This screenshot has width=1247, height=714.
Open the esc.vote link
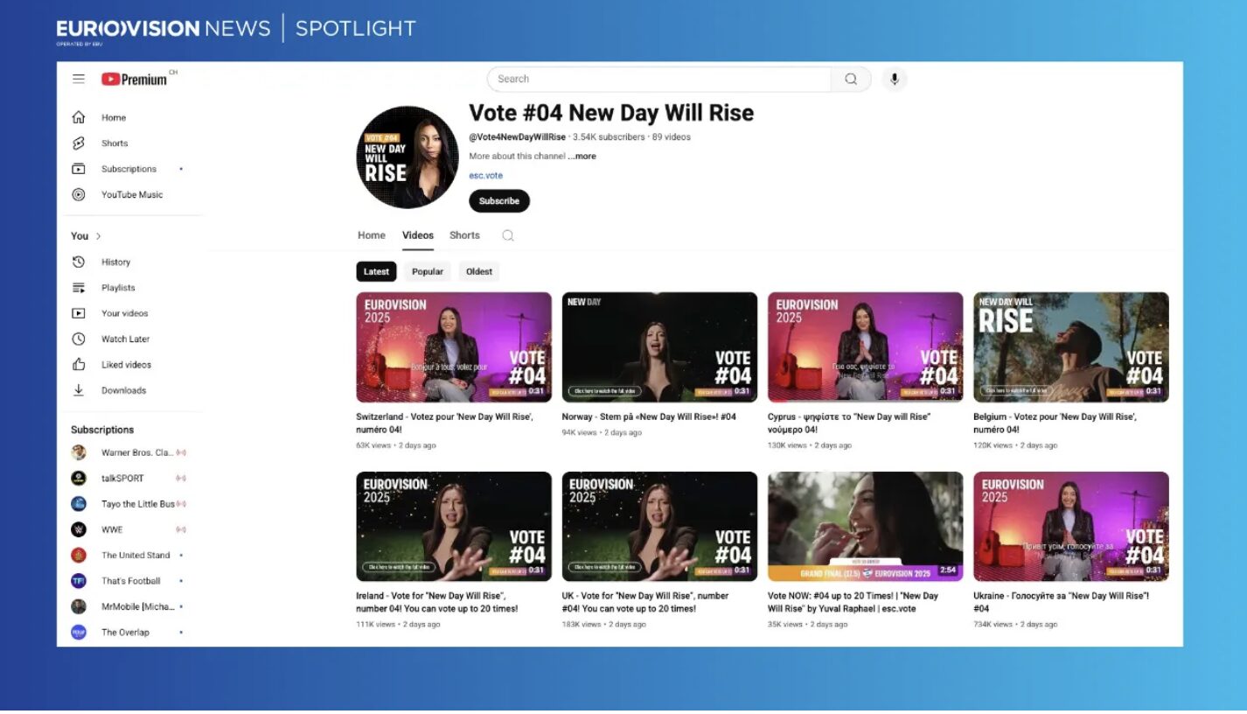point(486,175)
